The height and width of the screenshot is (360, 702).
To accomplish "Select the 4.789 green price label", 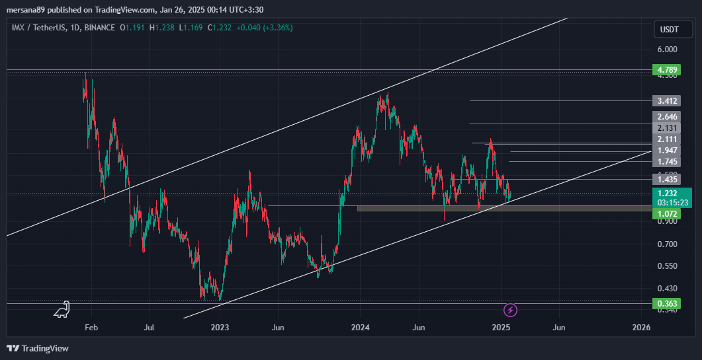I will (667, 70).
